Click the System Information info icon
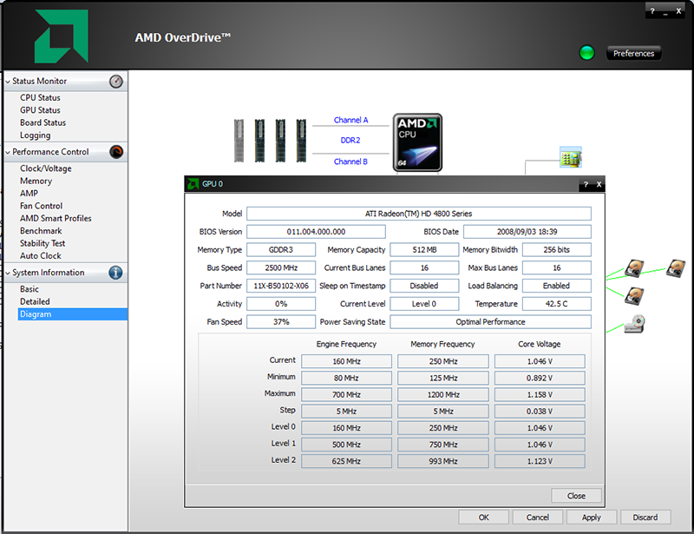 (116, 273)
